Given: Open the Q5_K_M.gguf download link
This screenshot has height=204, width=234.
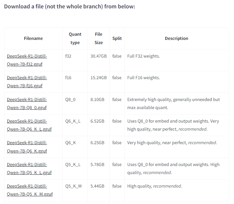Looking at the screenshot, I should pyautogui.click(x=30, y=194).
